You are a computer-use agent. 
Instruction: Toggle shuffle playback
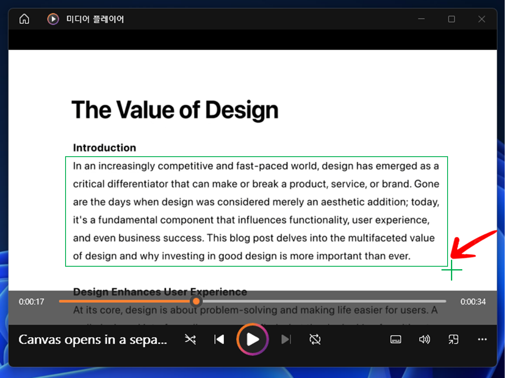(x=190, y=339)
